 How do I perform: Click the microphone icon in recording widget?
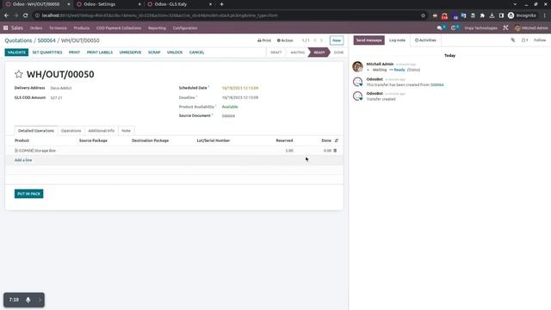coord(28,300)
